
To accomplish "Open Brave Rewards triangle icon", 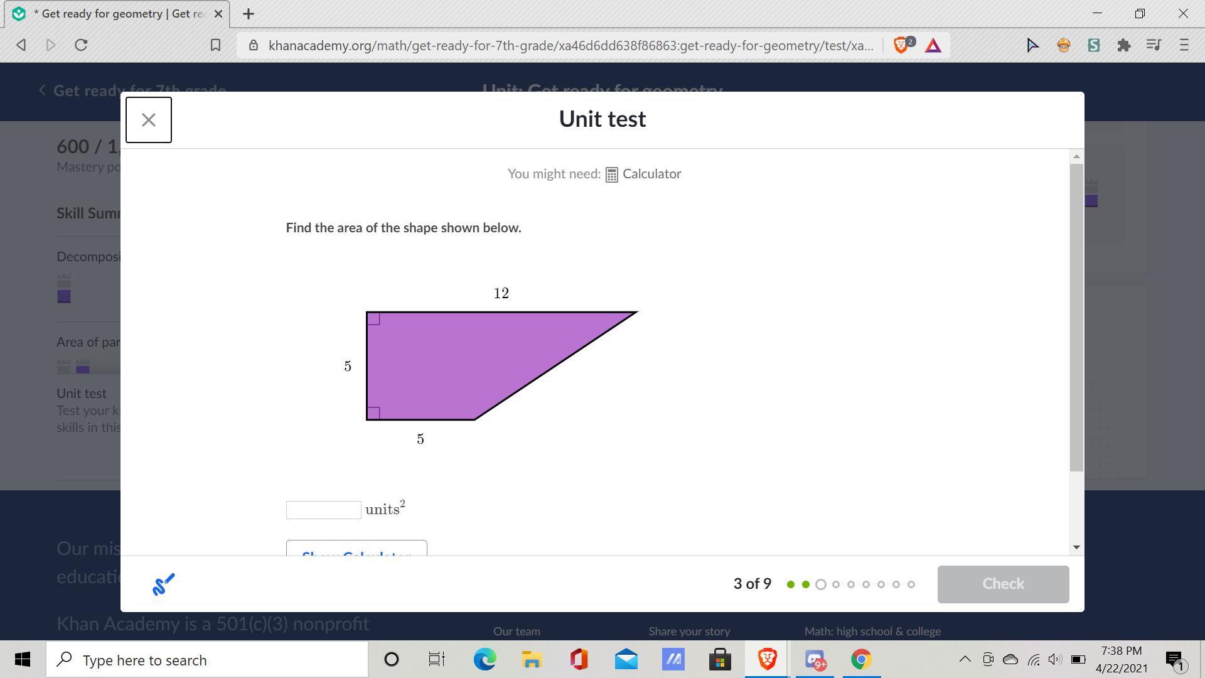I will (933, 45).
